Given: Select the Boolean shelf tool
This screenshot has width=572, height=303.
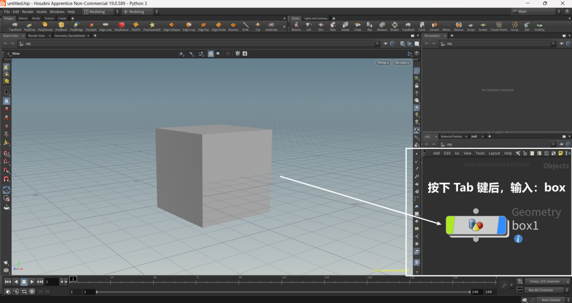Looking at the screenshot, I should 382,26.
